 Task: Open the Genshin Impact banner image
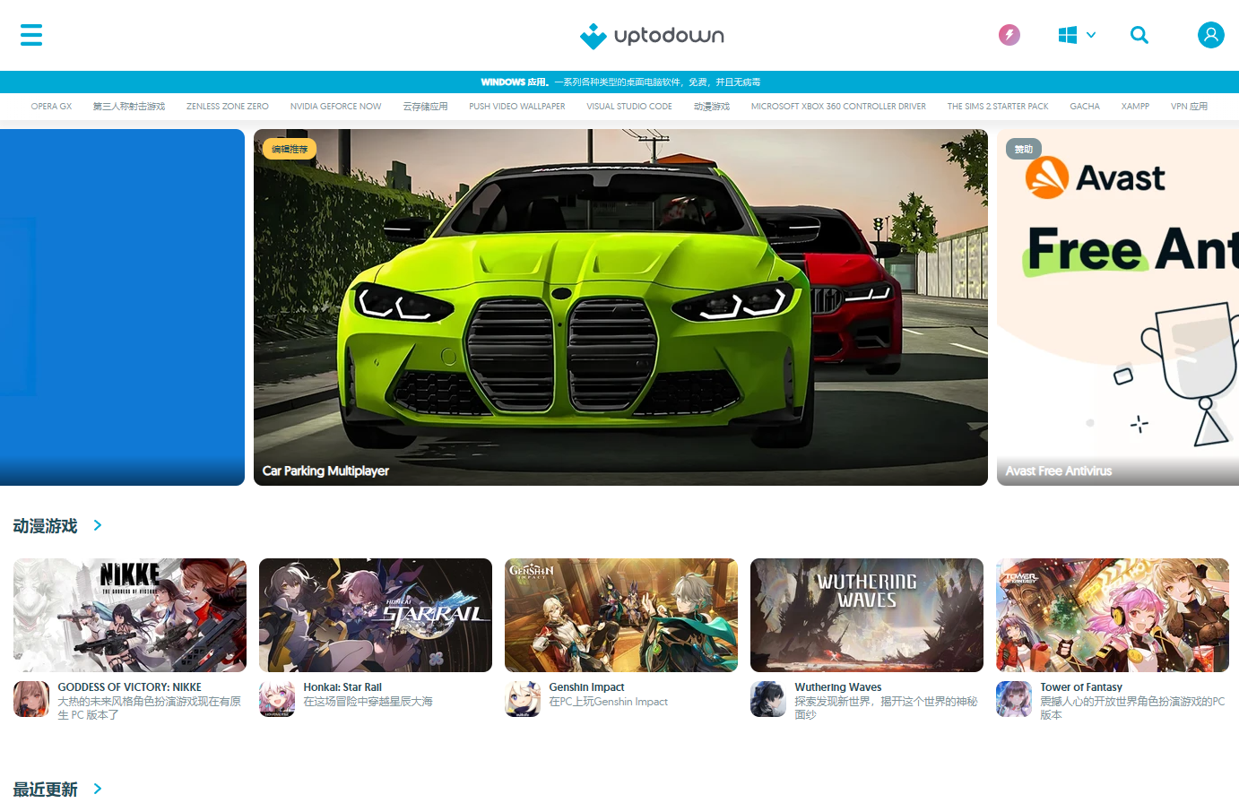[621, 615]
